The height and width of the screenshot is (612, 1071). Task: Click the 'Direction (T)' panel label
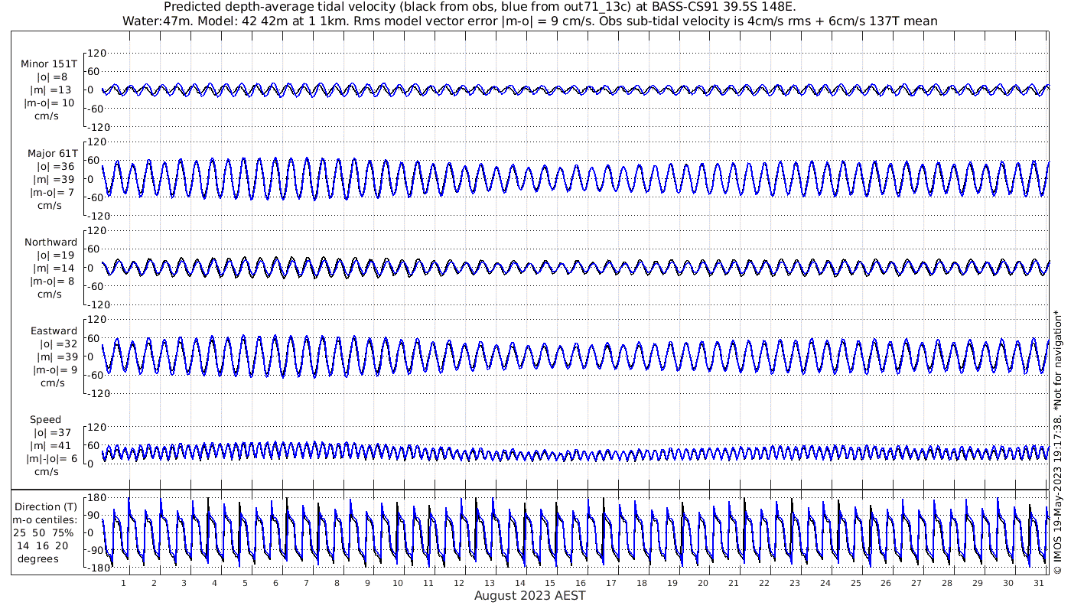(45, 506)
